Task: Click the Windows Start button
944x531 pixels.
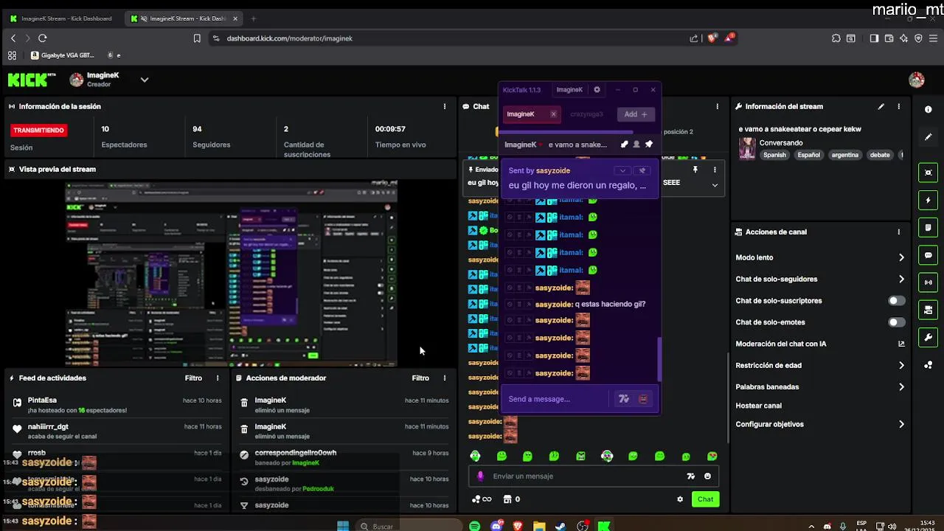Action: click(x=343, y=526)
